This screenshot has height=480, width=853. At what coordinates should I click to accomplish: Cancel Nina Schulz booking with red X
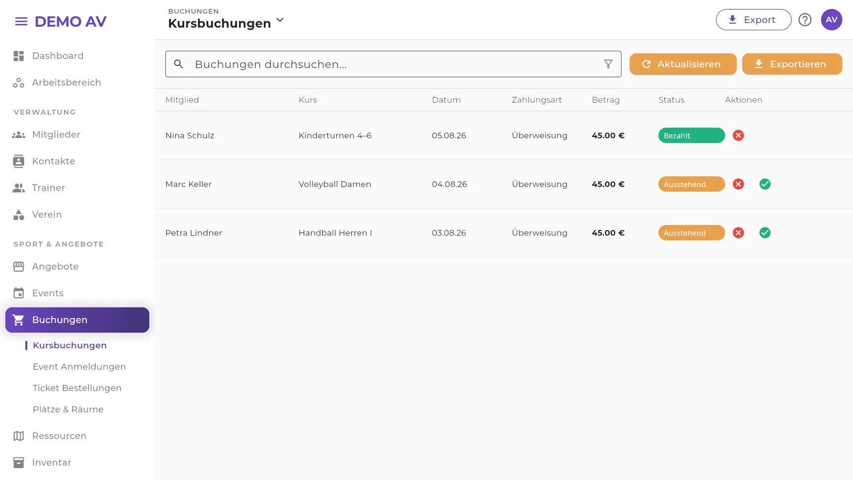point(738,135)
